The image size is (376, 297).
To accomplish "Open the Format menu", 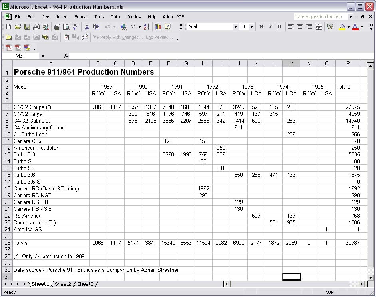I will 81,17.
